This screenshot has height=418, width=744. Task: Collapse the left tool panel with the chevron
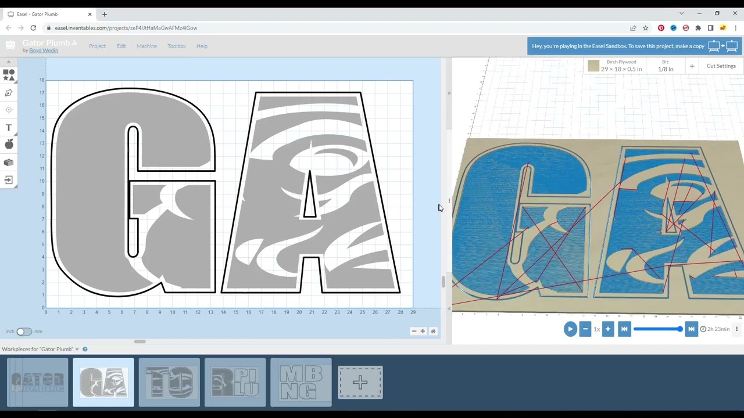point(9,62)
